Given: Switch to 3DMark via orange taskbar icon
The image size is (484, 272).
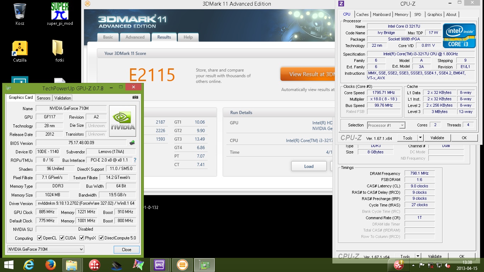Looking at the screenshot, I should 182,265.
